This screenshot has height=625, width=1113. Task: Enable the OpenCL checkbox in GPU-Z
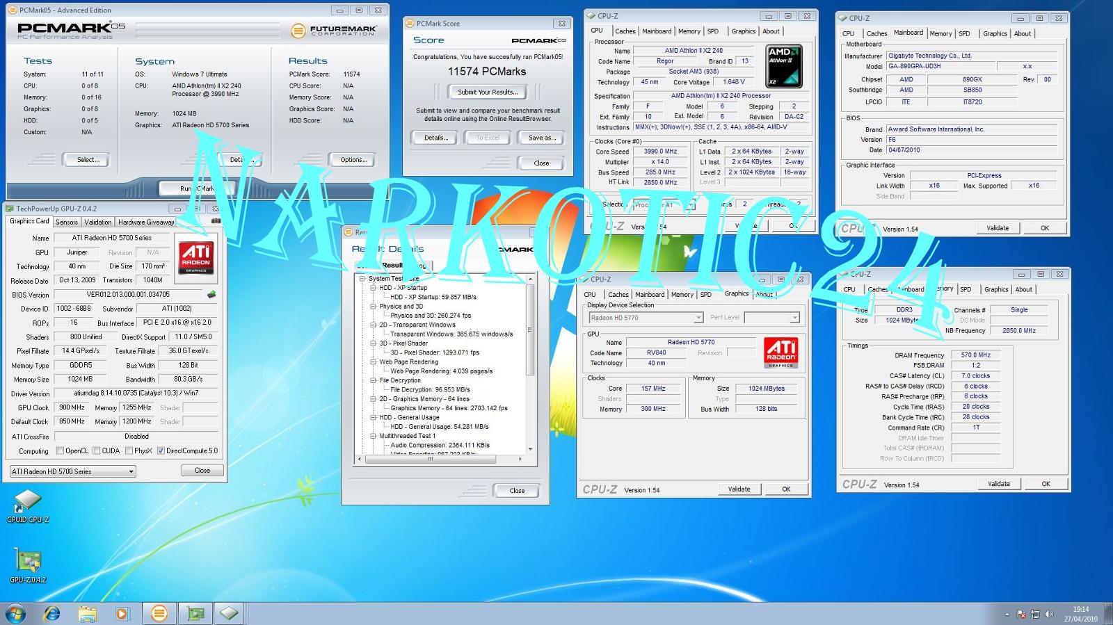pyautogui.click(x=60, y=451)
